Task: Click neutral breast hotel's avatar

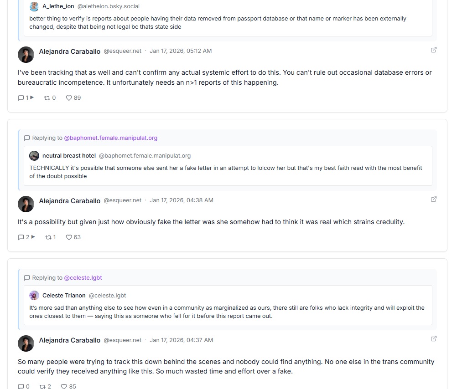Action: pos(34,156)
